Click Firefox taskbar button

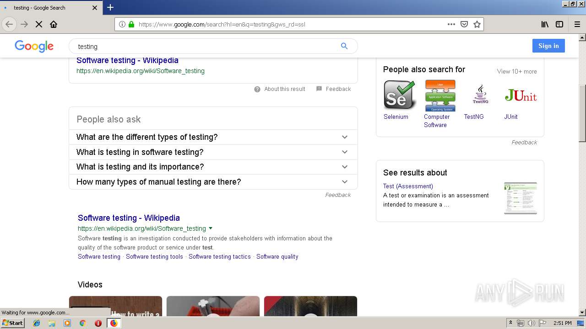(114, 323)
